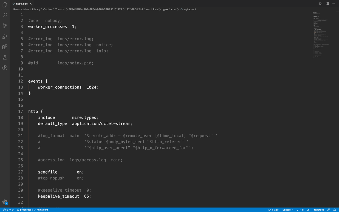Viewport: 339px width, 212px height.
Task: Click the 'events {' line
Action: pos(38,81)
